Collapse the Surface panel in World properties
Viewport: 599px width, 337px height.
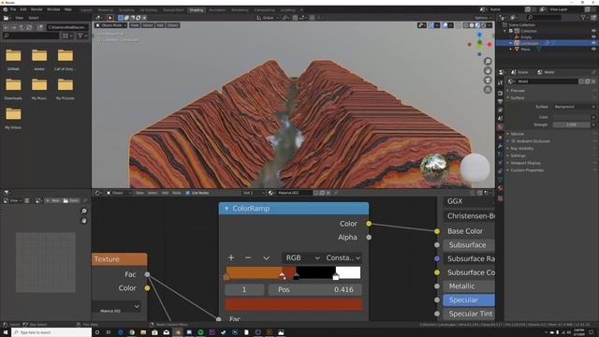[518, 97]
